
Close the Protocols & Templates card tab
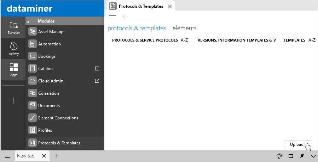[170, 6]
